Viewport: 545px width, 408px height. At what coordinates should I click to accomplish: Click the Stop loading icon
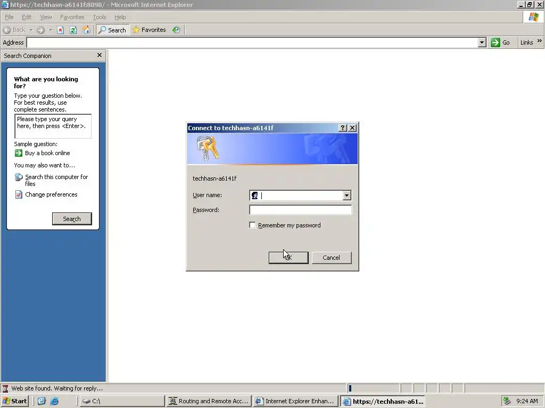(61, 30)
